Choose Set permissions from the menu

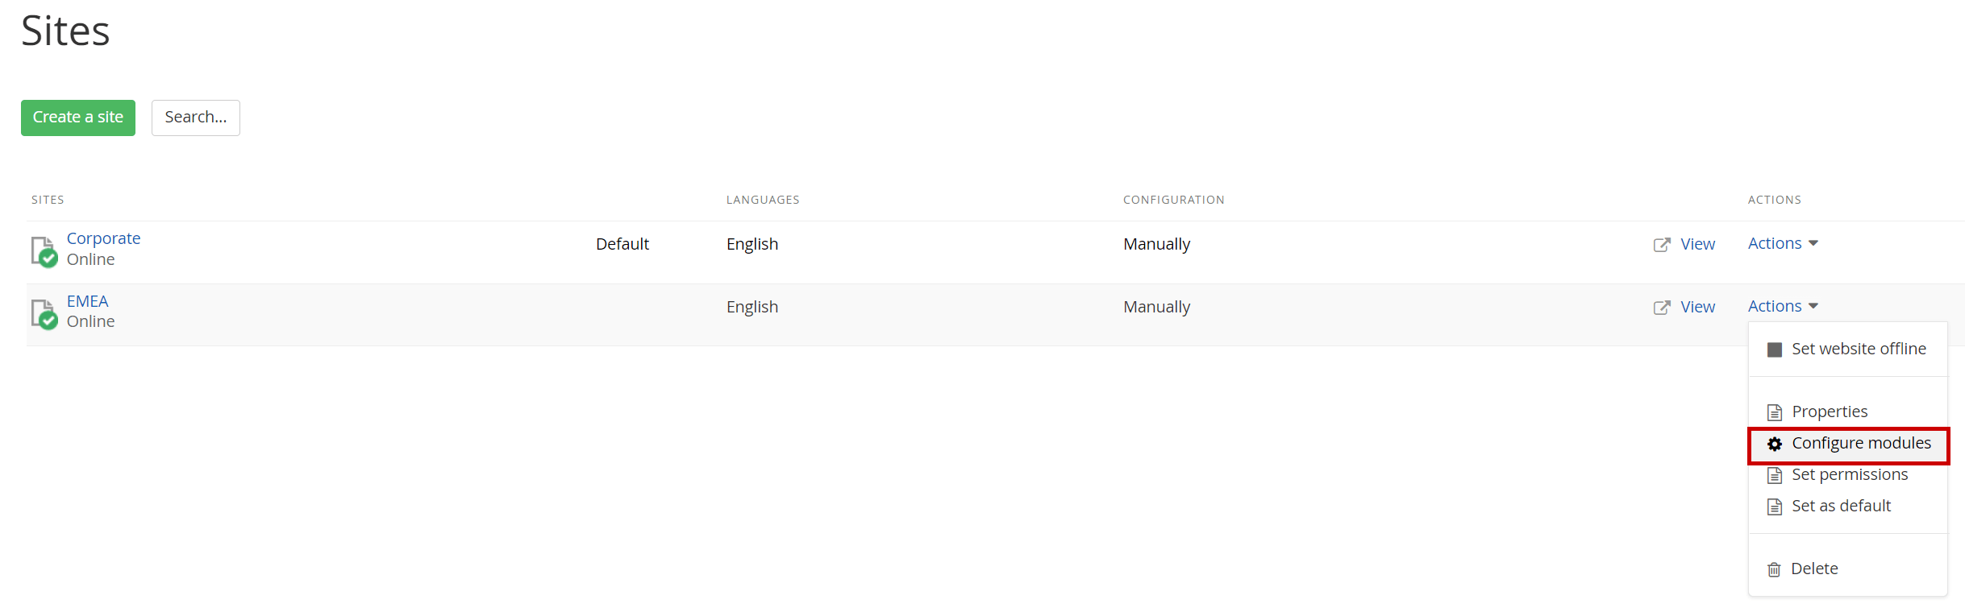pos(1849,475)
